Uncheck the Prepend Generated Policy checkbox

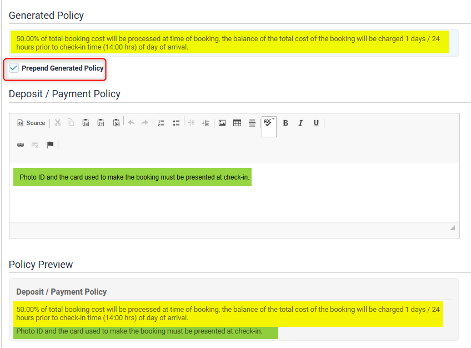click(x=14, y=68)
